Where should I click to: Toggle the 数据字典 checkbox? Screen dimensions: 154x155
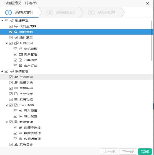11,83
